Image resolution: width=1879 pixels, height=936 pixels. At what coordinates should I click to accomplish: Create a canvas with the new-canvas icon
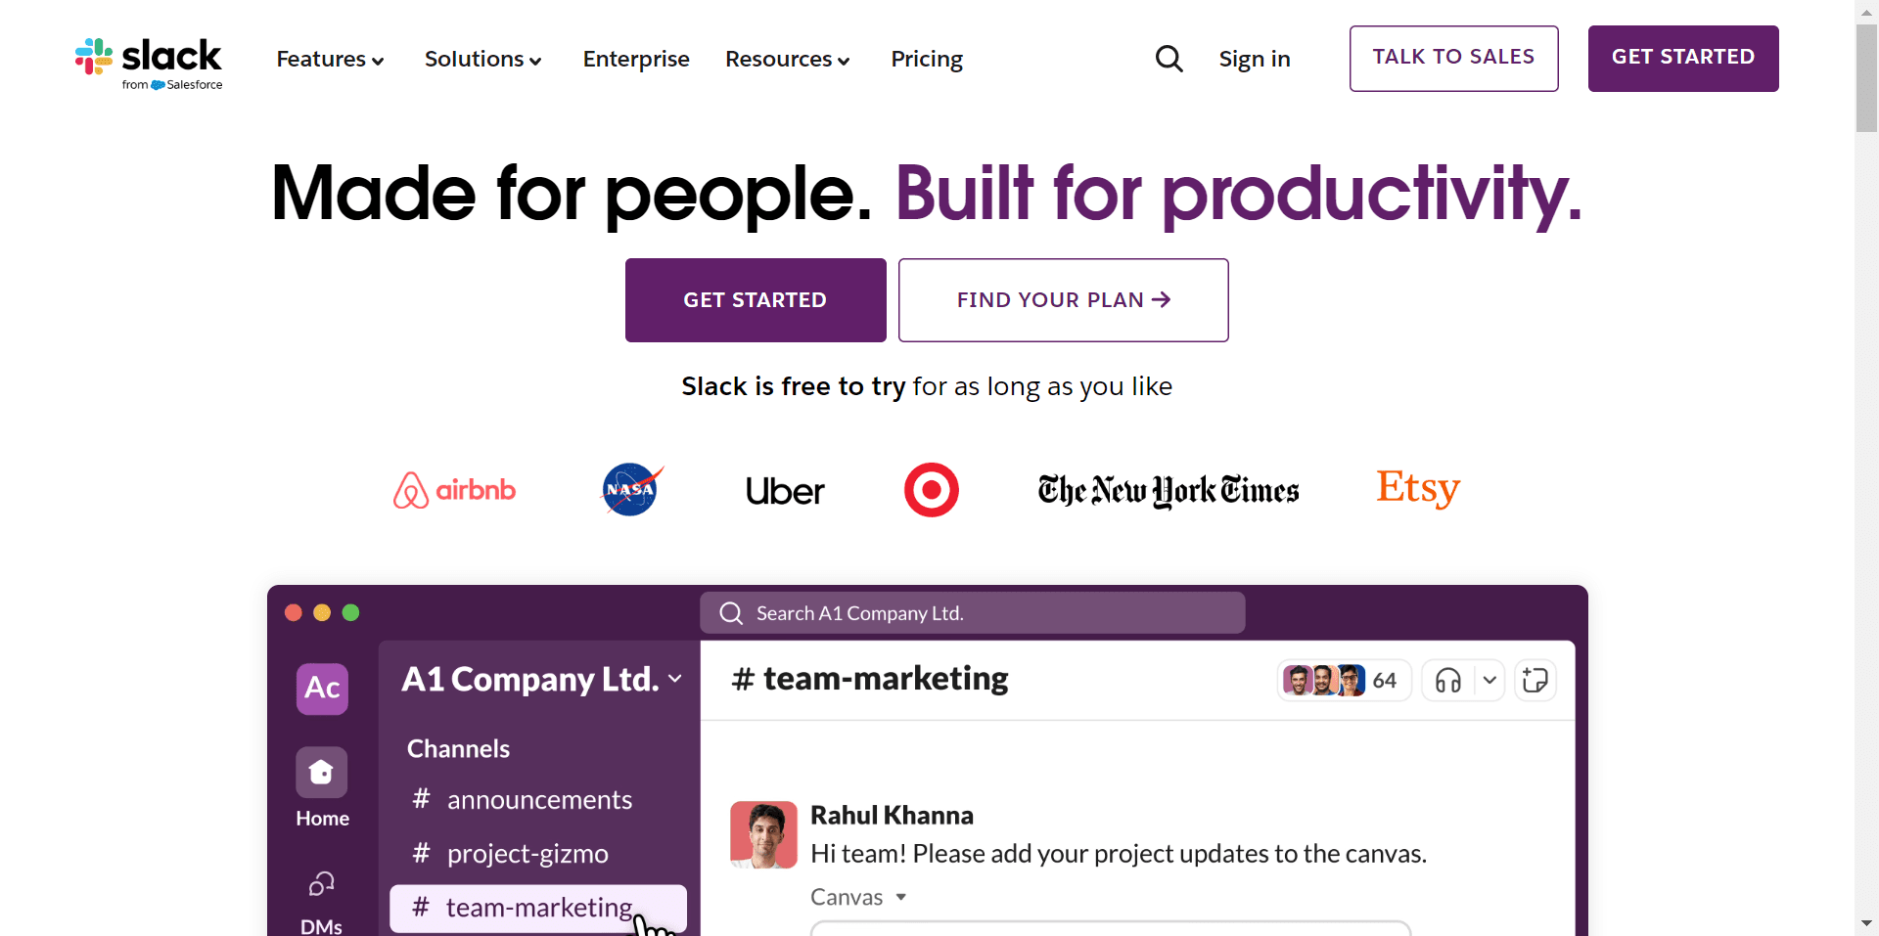(1535, 680)
